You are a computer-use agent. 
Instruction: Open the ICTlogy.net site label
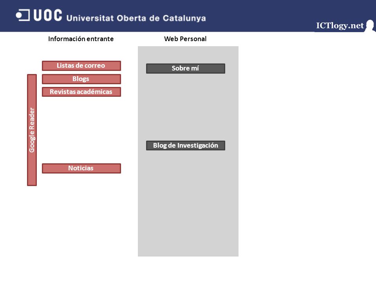coord(340,26)
